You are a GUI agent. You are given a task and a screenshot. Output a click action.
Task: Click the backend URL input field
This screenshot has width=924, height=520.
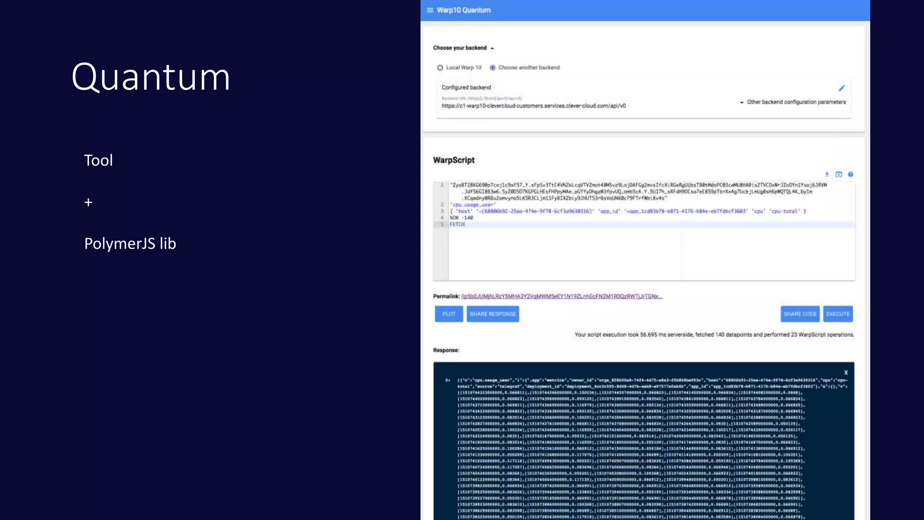coord(534,106)
